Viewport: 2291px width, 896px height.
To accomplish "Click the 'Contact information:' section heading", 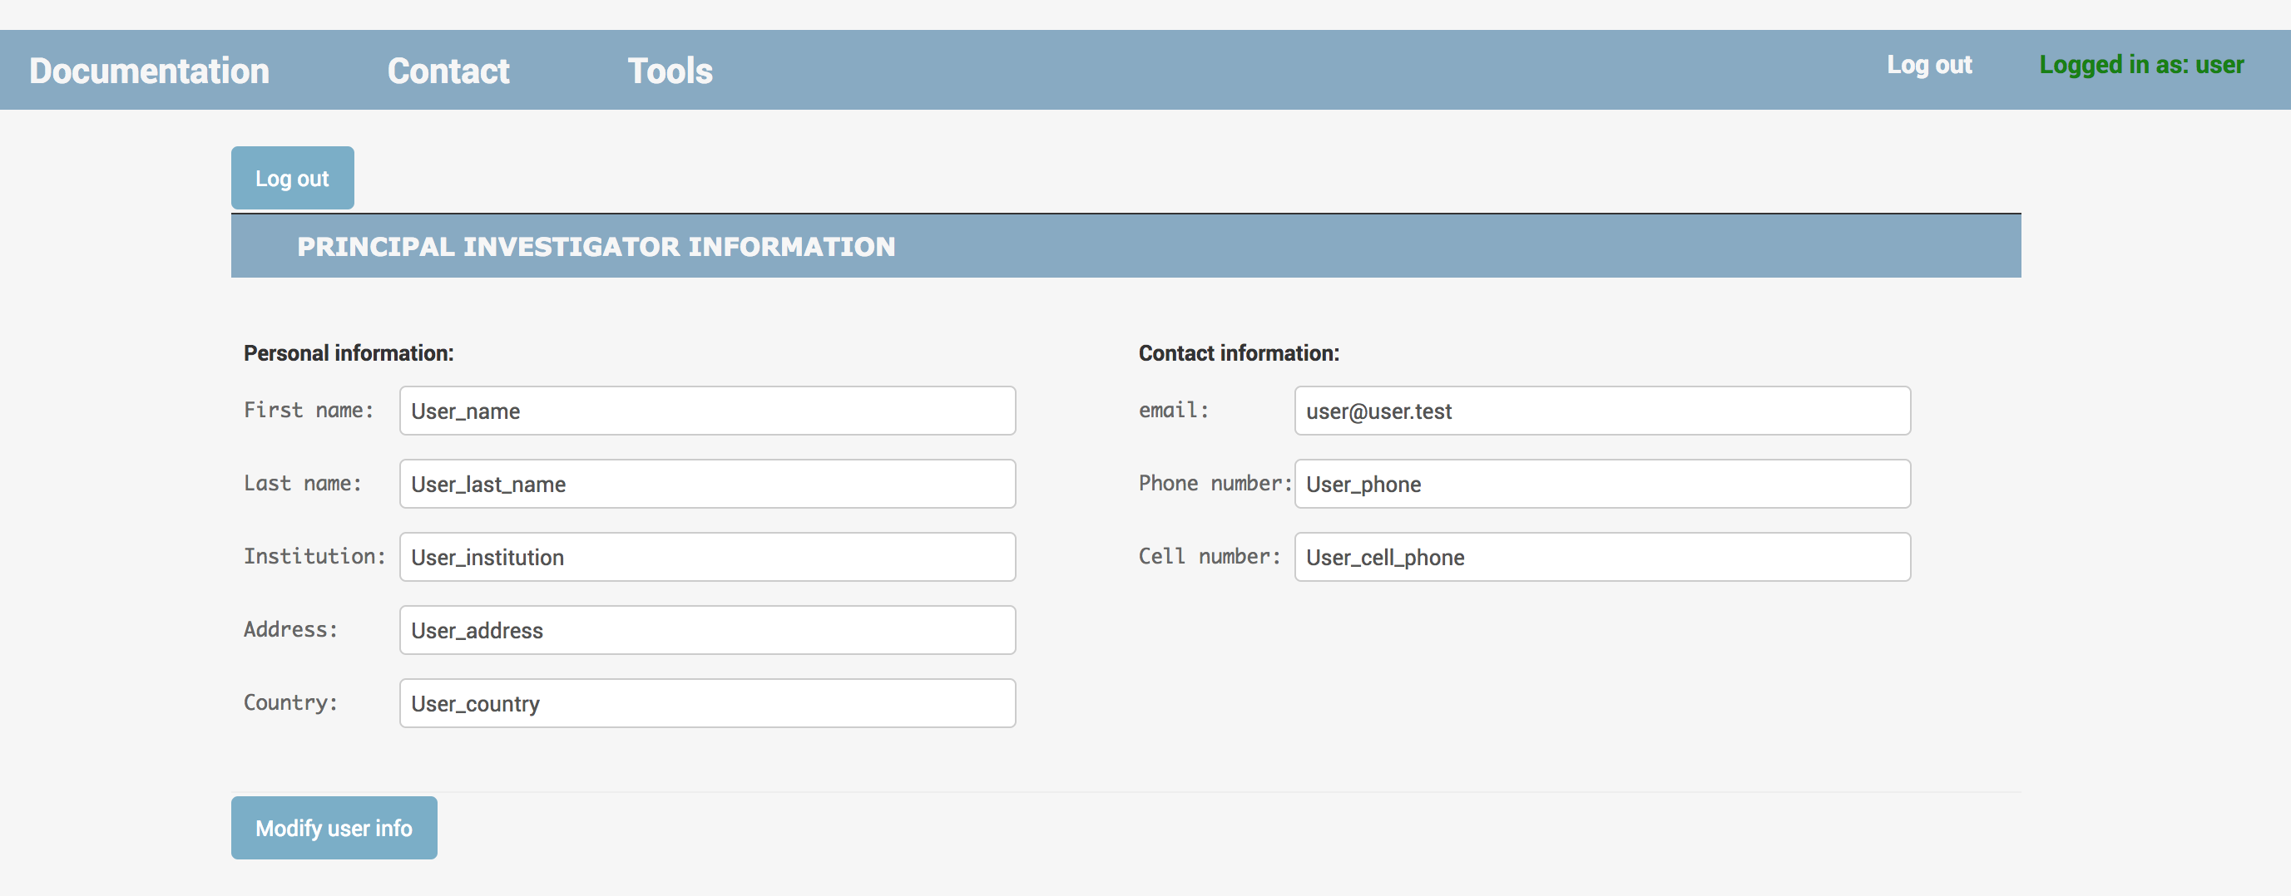I will [x=1238, y=353].
